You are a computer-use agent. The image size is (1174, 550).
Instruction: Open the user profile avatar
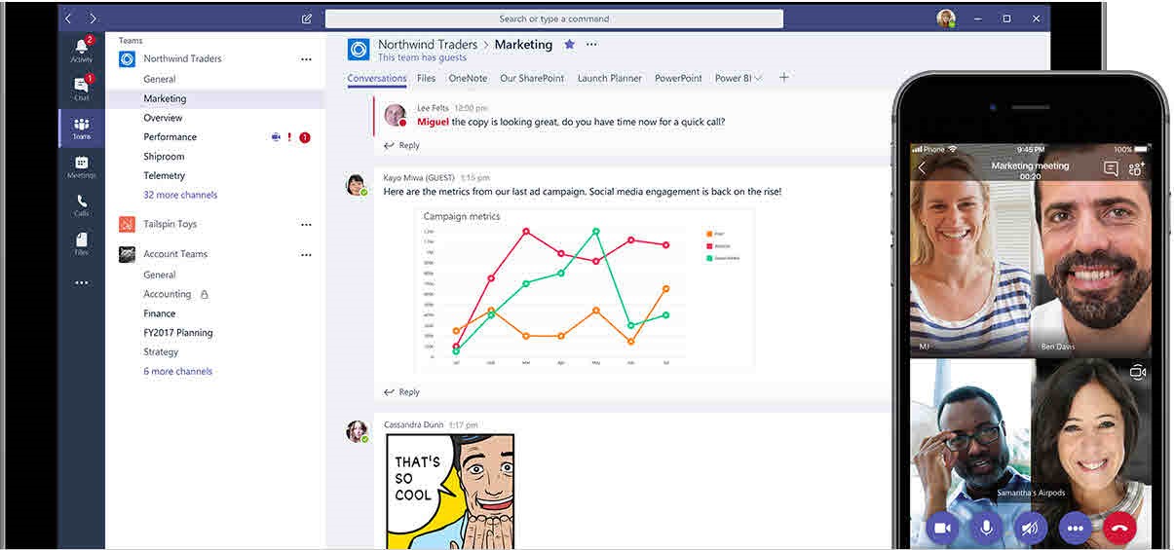click(x=946, y=18)
